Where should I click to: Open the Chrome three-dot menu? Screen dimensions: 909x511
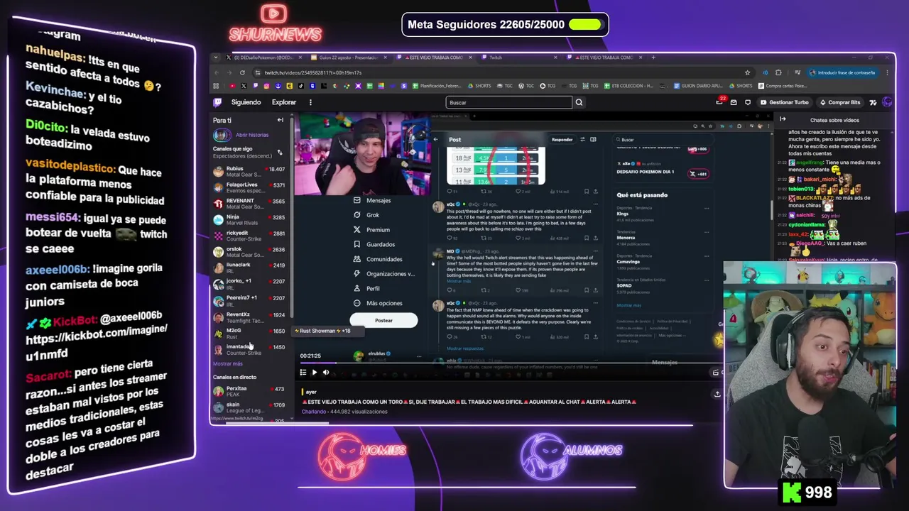888,72
